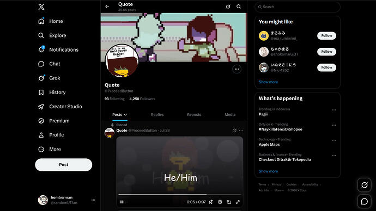The width and height of the screenshot is (376, 211).
Task: Pause the video
Action: click(122, 202)
